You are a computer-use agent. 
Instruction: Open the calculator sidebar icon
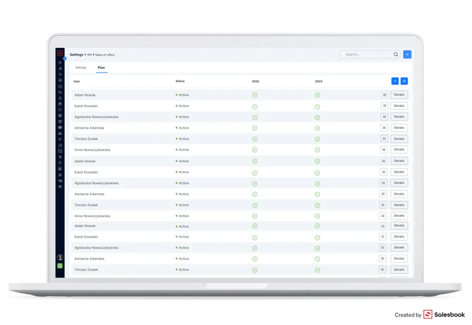pyautogui.click(x=60, y=168)
